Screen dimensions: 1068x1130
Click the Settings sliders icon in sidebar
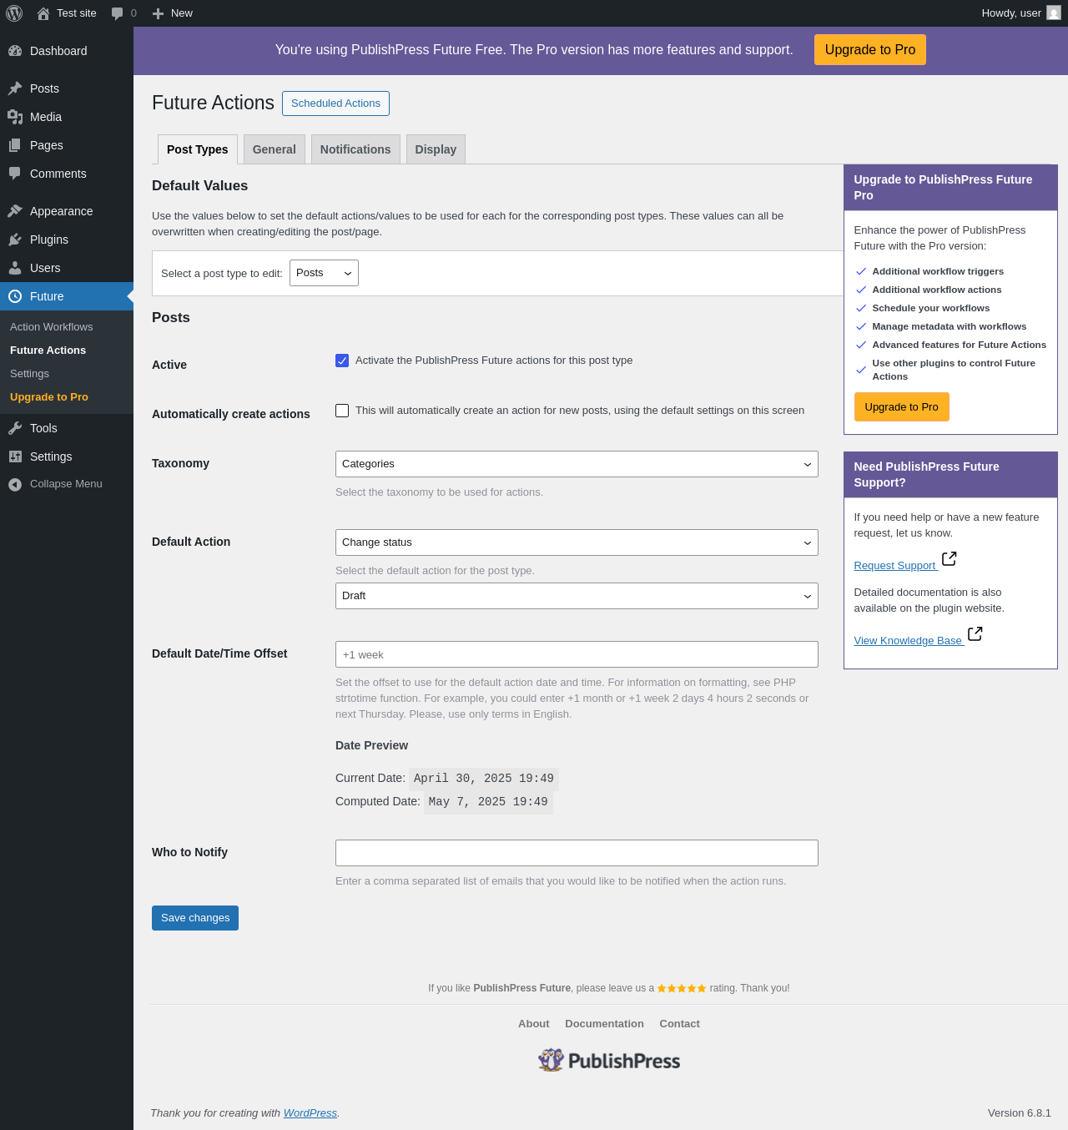[x=15, y=457]
